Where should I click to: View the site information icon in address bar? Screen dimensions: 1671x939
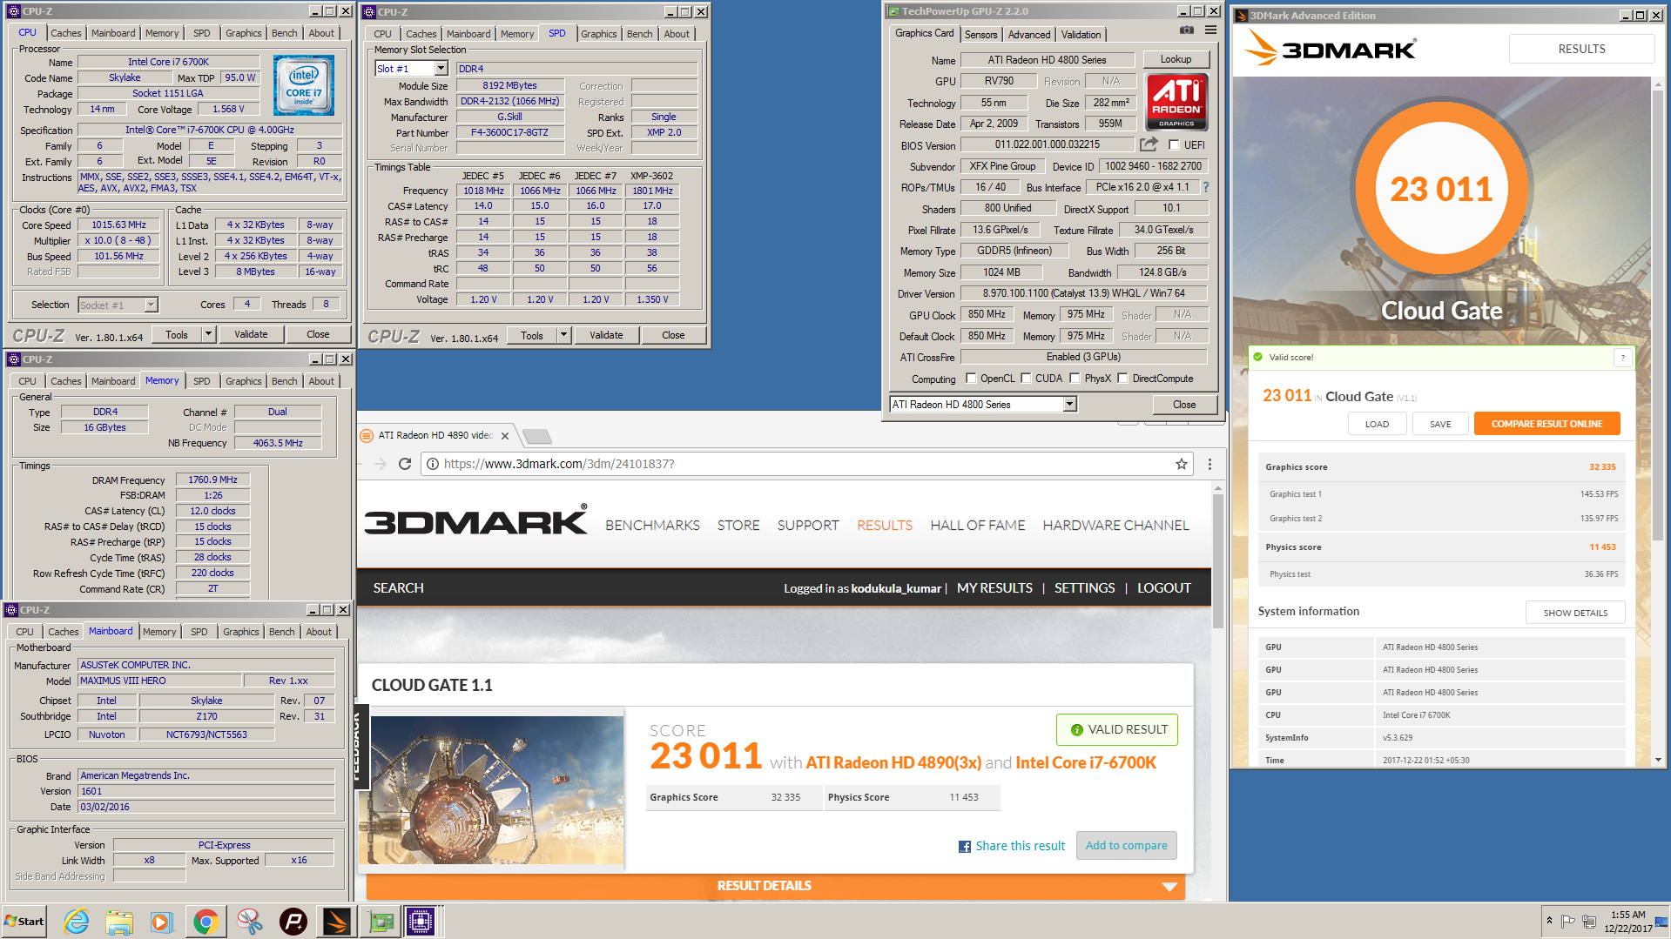[432, 464]
